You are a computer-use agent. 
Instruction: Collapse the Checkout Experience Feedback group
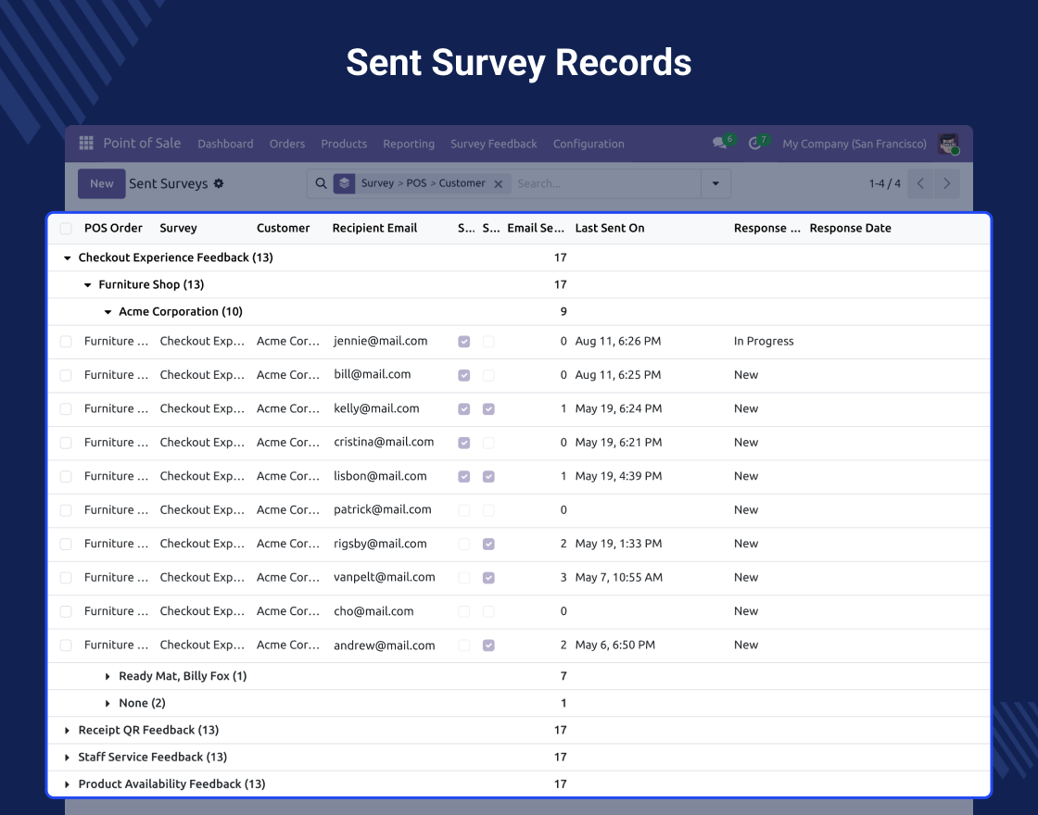pos(67,258)
